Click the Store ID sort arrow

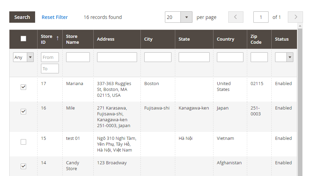coord(57,38)
